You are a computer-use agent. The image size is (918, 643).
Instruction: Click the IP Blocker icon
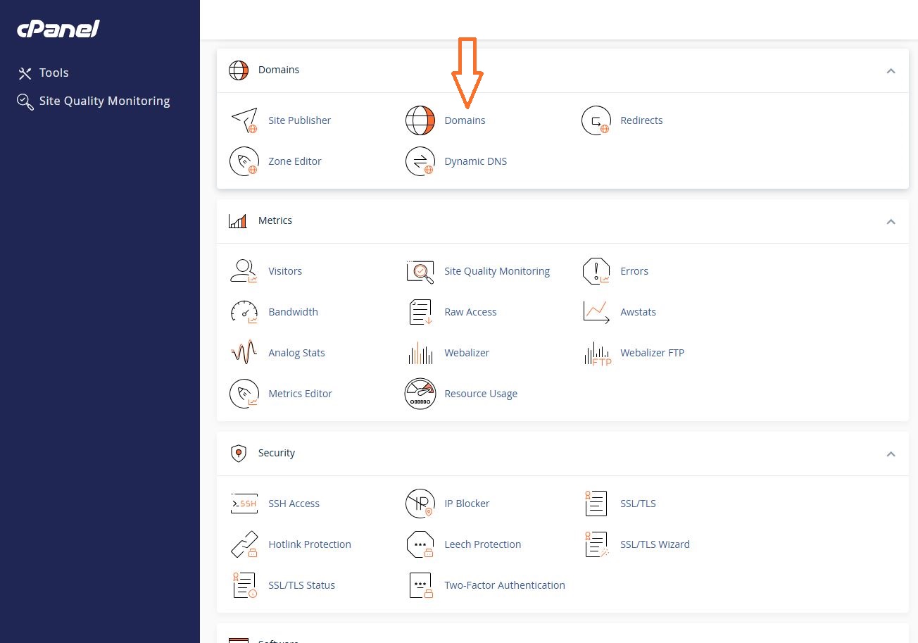(x=420, y=504)
